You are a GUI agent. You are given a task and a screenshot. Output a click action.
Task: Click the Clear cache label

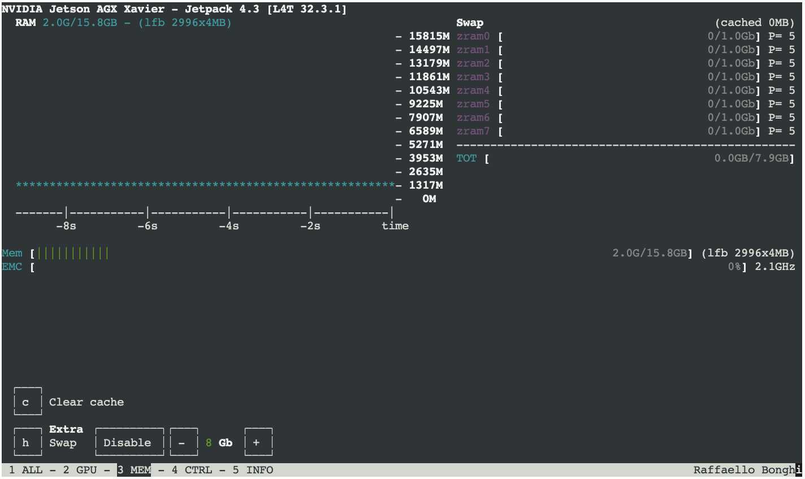86,402
